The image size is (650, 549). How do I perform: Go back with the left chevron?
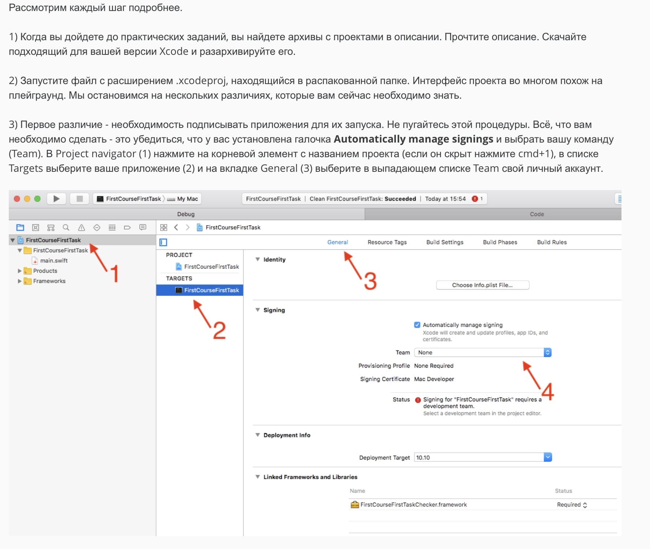point(176,228)
